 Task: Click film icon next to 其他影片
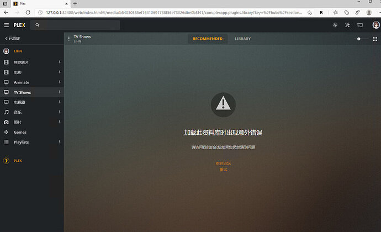coord(6,62)
